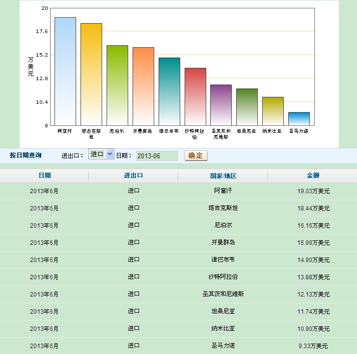The height and width of the screenshot is (354, 357).
Task: Click the blue 阿富汗 bar in chart
Action: [x=65, y=71]
